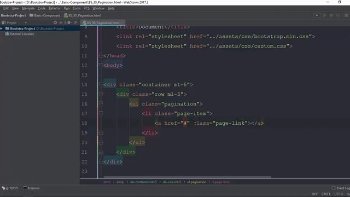This screenshot has height=197, width=350.
Task: Click "page-link" class value on line 18
Action: pyautogui.click(x=230, y=123)
